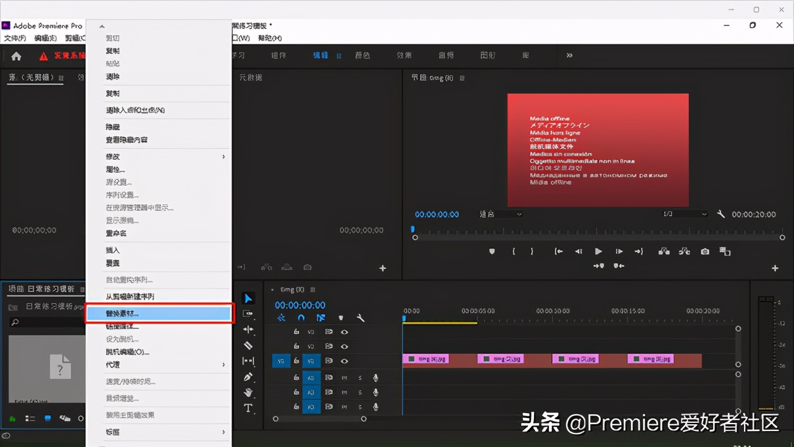Open the 适合 zoom level dropdown
The height and width of the screenshot is (447, 794).
[500, 214]
